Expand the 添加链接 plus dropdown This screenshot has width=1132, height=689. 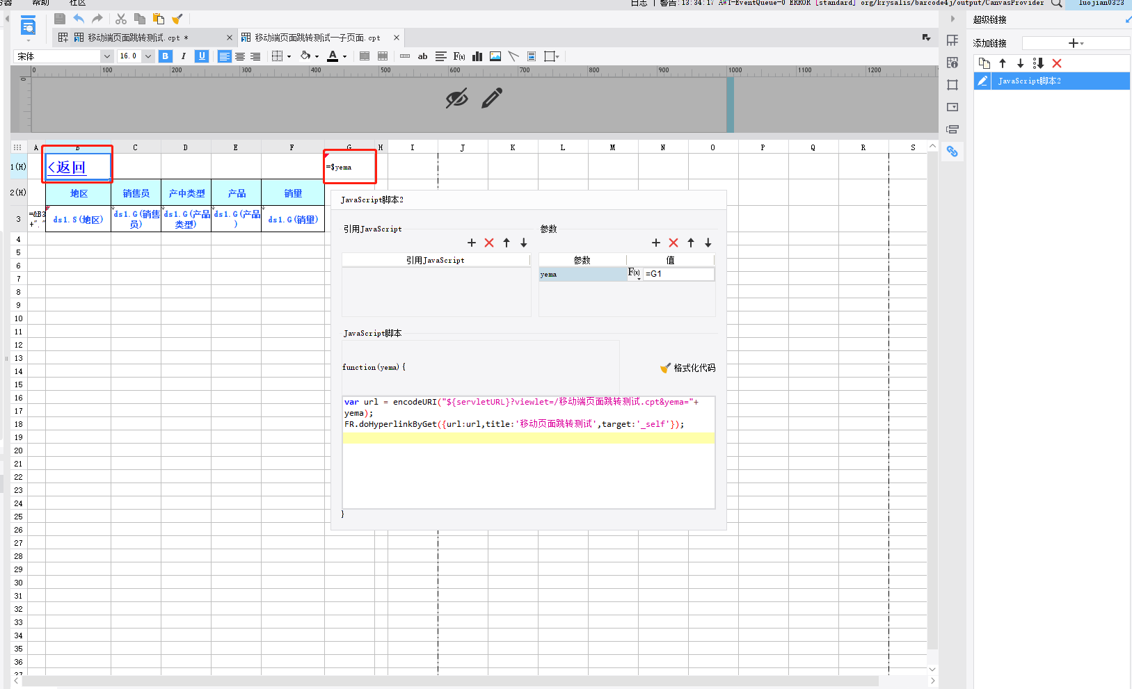[x=1076, y=43]
